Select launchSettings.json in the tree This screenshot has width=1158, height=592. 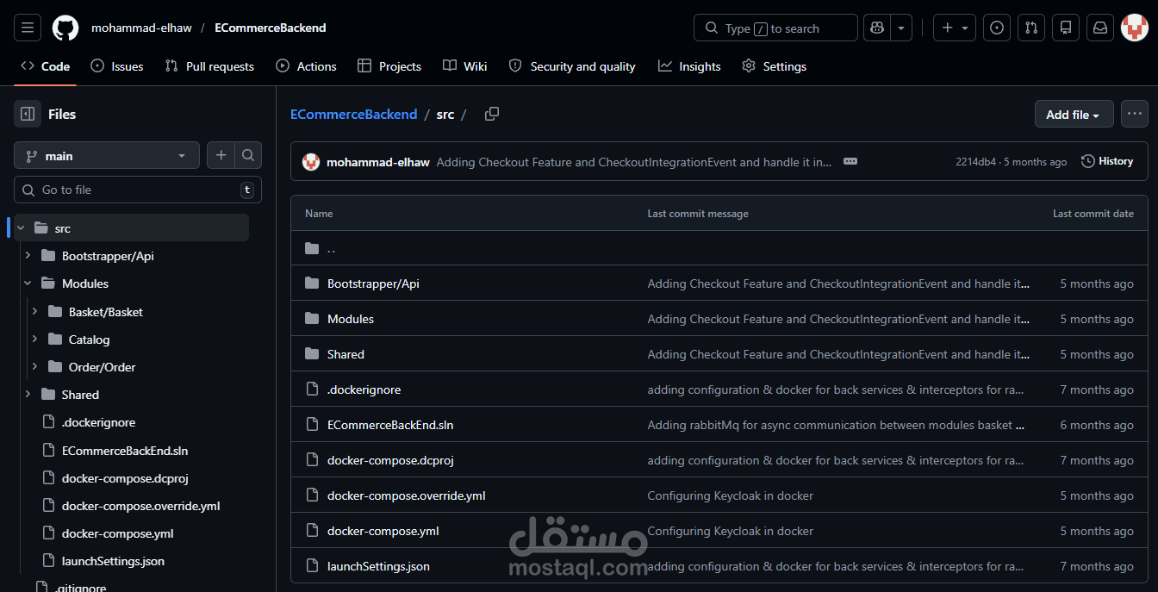click(113, 561)
